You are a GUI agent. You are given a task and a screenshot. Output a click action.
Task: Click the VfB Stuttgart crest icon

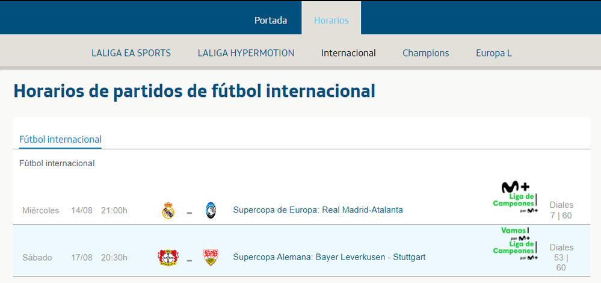point(210,257)
